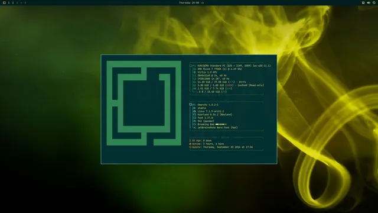378x213 pixels.
Task: Click the text 'Virtio 1.0 GPU'
Action: tap(207, 72)
